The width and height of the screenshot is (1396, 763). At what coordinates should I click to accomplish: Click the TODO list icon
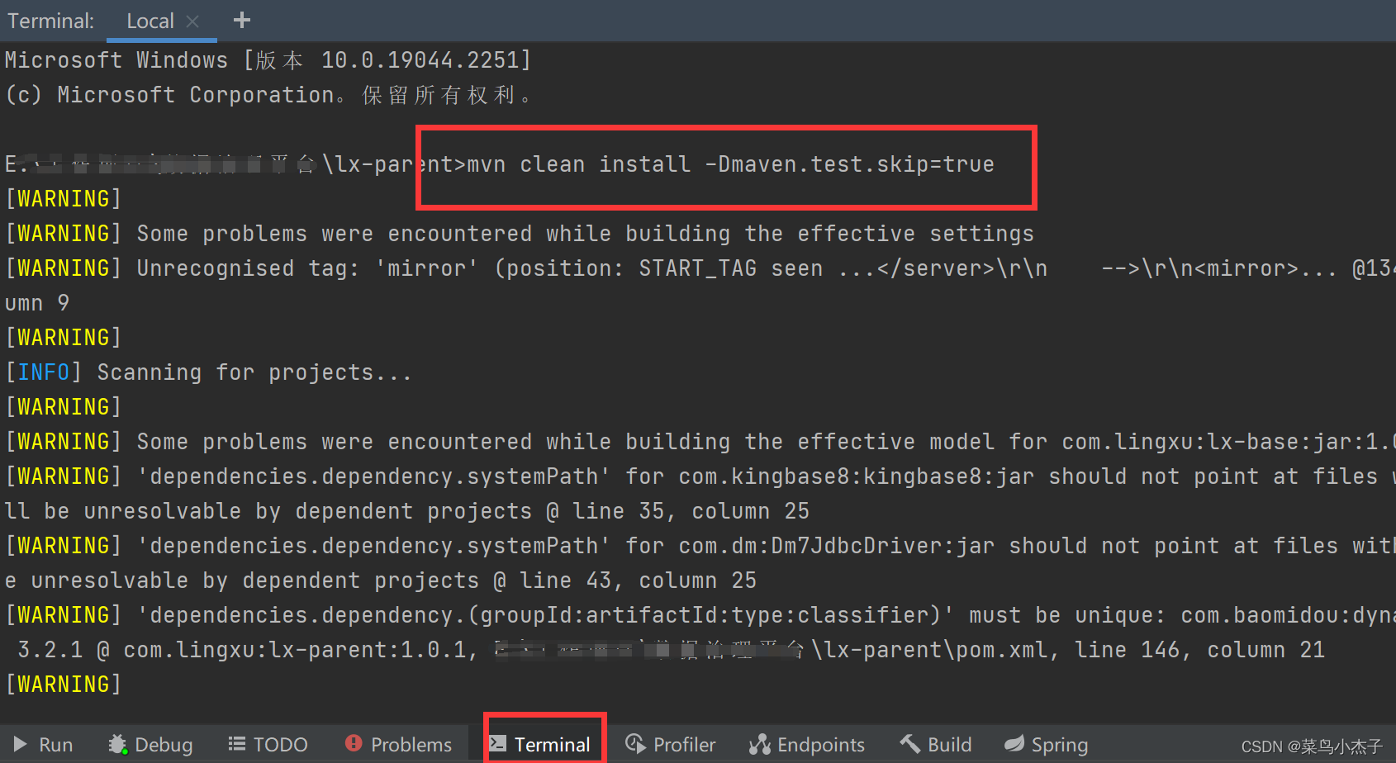point(236,744)
